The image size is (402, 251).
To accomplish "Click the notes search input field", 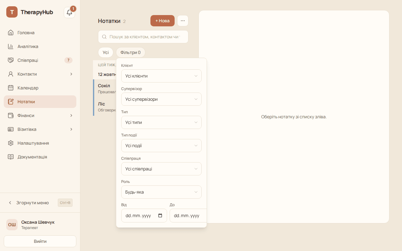I will click(x=143, y=37).
